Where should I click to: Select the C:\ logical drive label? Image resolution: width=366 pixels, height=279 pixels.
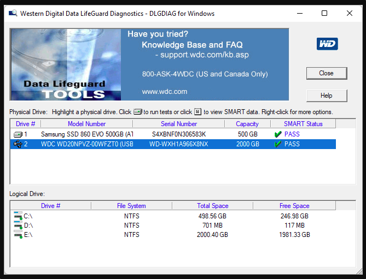[28, 216]
